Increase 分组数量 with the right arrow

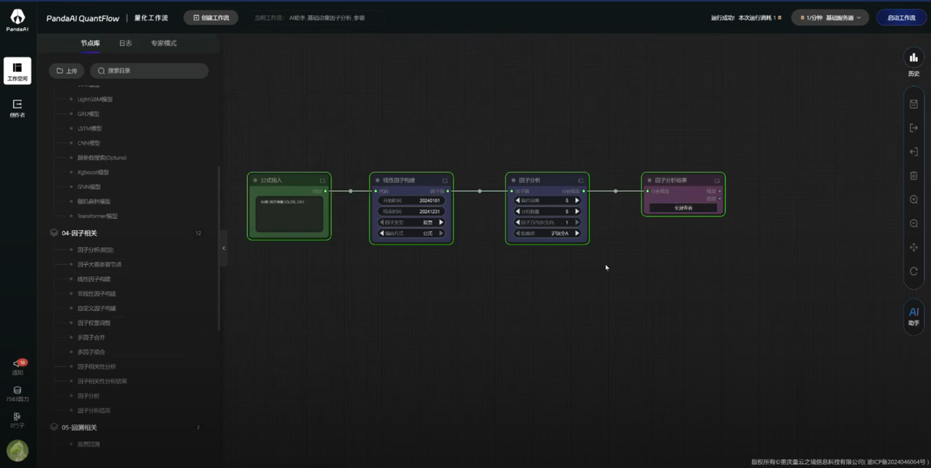[x=578, y=211]
